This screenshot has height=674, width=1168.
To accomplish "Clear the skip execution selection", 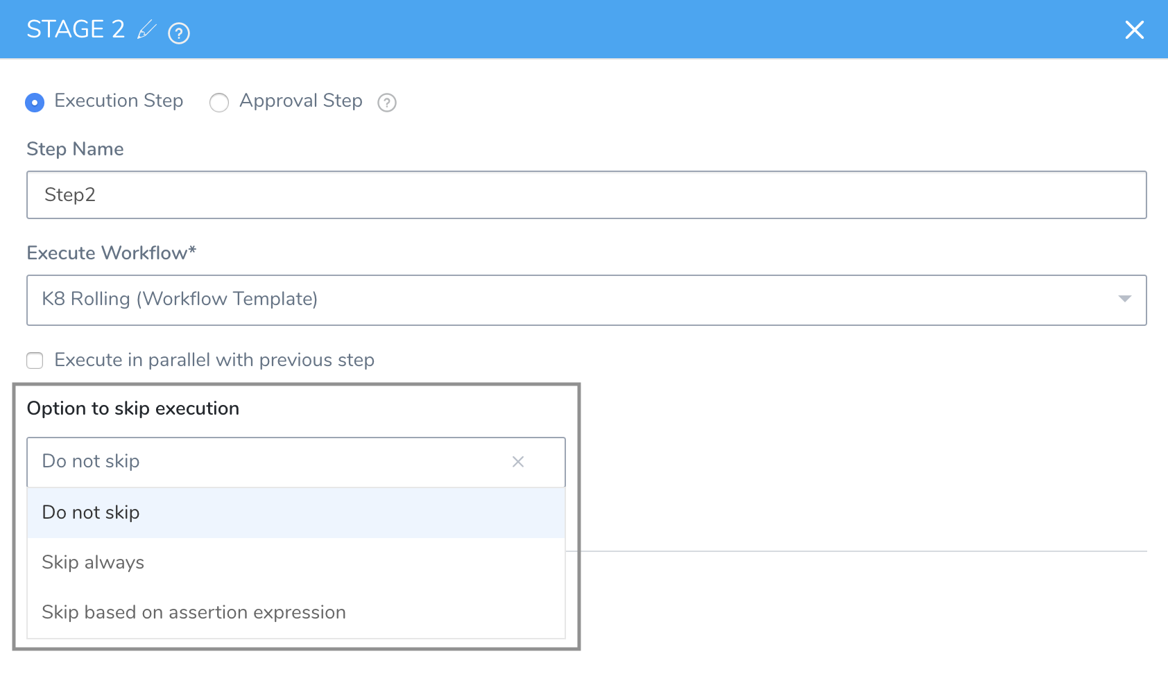I will (x=518, y=462).
